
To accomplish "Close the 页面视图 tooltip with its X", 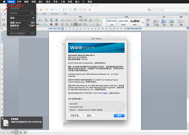I will pyautogui.click(x=3, y=118).
